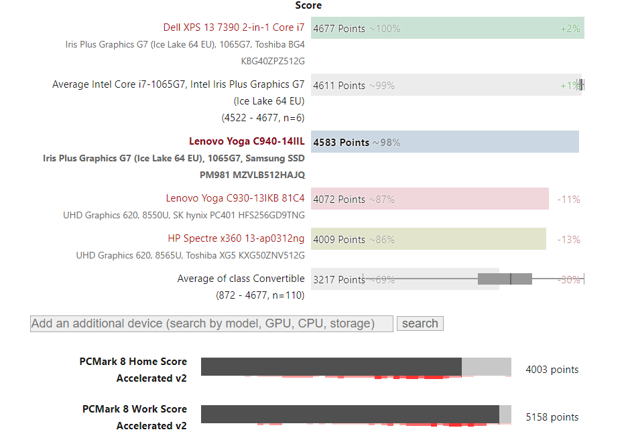This screenshot has width=630, height=444.
Task: Click the PCMark 8 Work Score bar
Action: 356,415
